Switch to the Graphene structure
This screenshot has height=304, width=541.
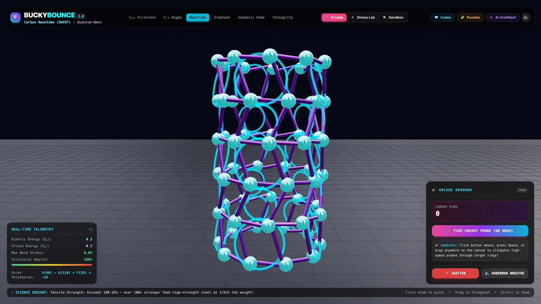click(x=222, y=17)
